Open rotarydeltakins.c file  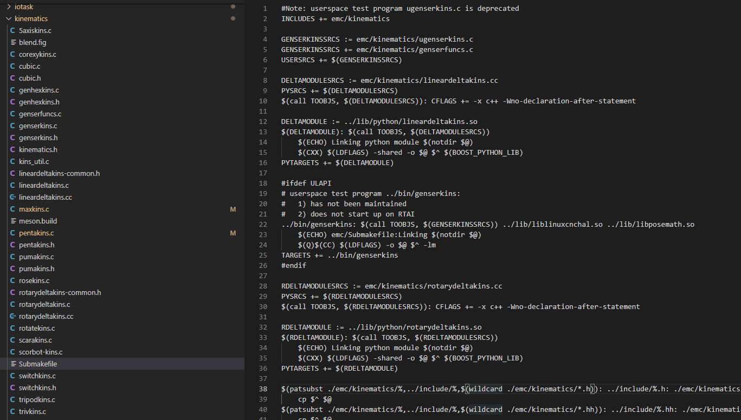(44, 304)
